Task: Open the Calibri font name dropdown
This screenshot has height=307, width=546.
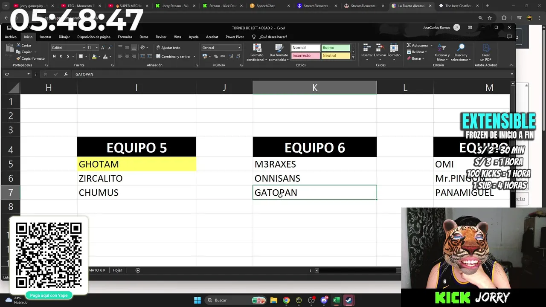Action: pos(84,48)
